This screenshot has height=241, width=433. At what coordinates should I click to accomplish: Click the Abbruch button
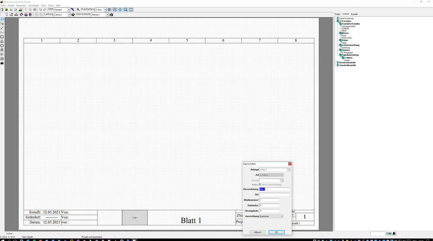tap(258, 232)
